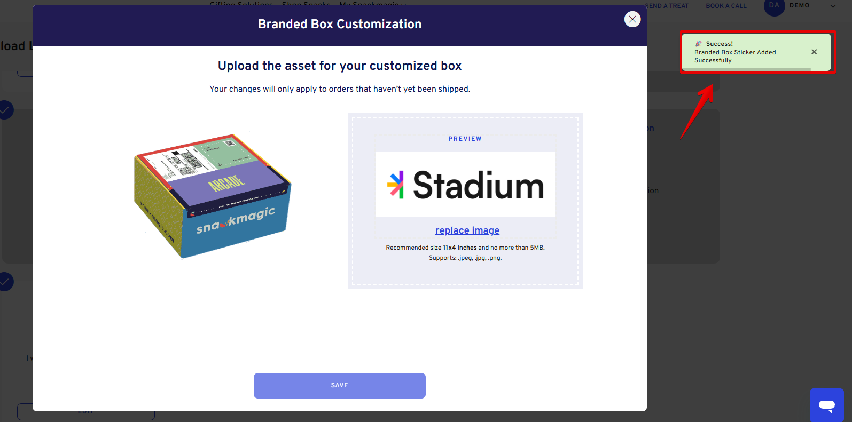Close the Branded Box Customization dialog

click(x=632, y=19)
